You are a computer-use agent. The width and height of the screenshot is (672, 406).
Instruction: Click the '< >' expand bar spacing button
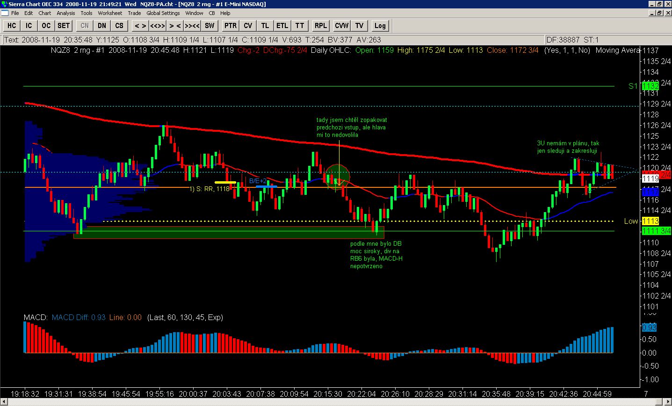click(140, 26)
